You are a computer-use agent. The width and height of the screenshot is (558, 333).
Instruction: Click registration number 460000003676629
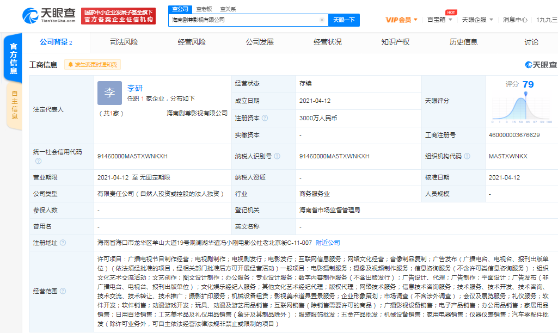click(x=514, y=135)
